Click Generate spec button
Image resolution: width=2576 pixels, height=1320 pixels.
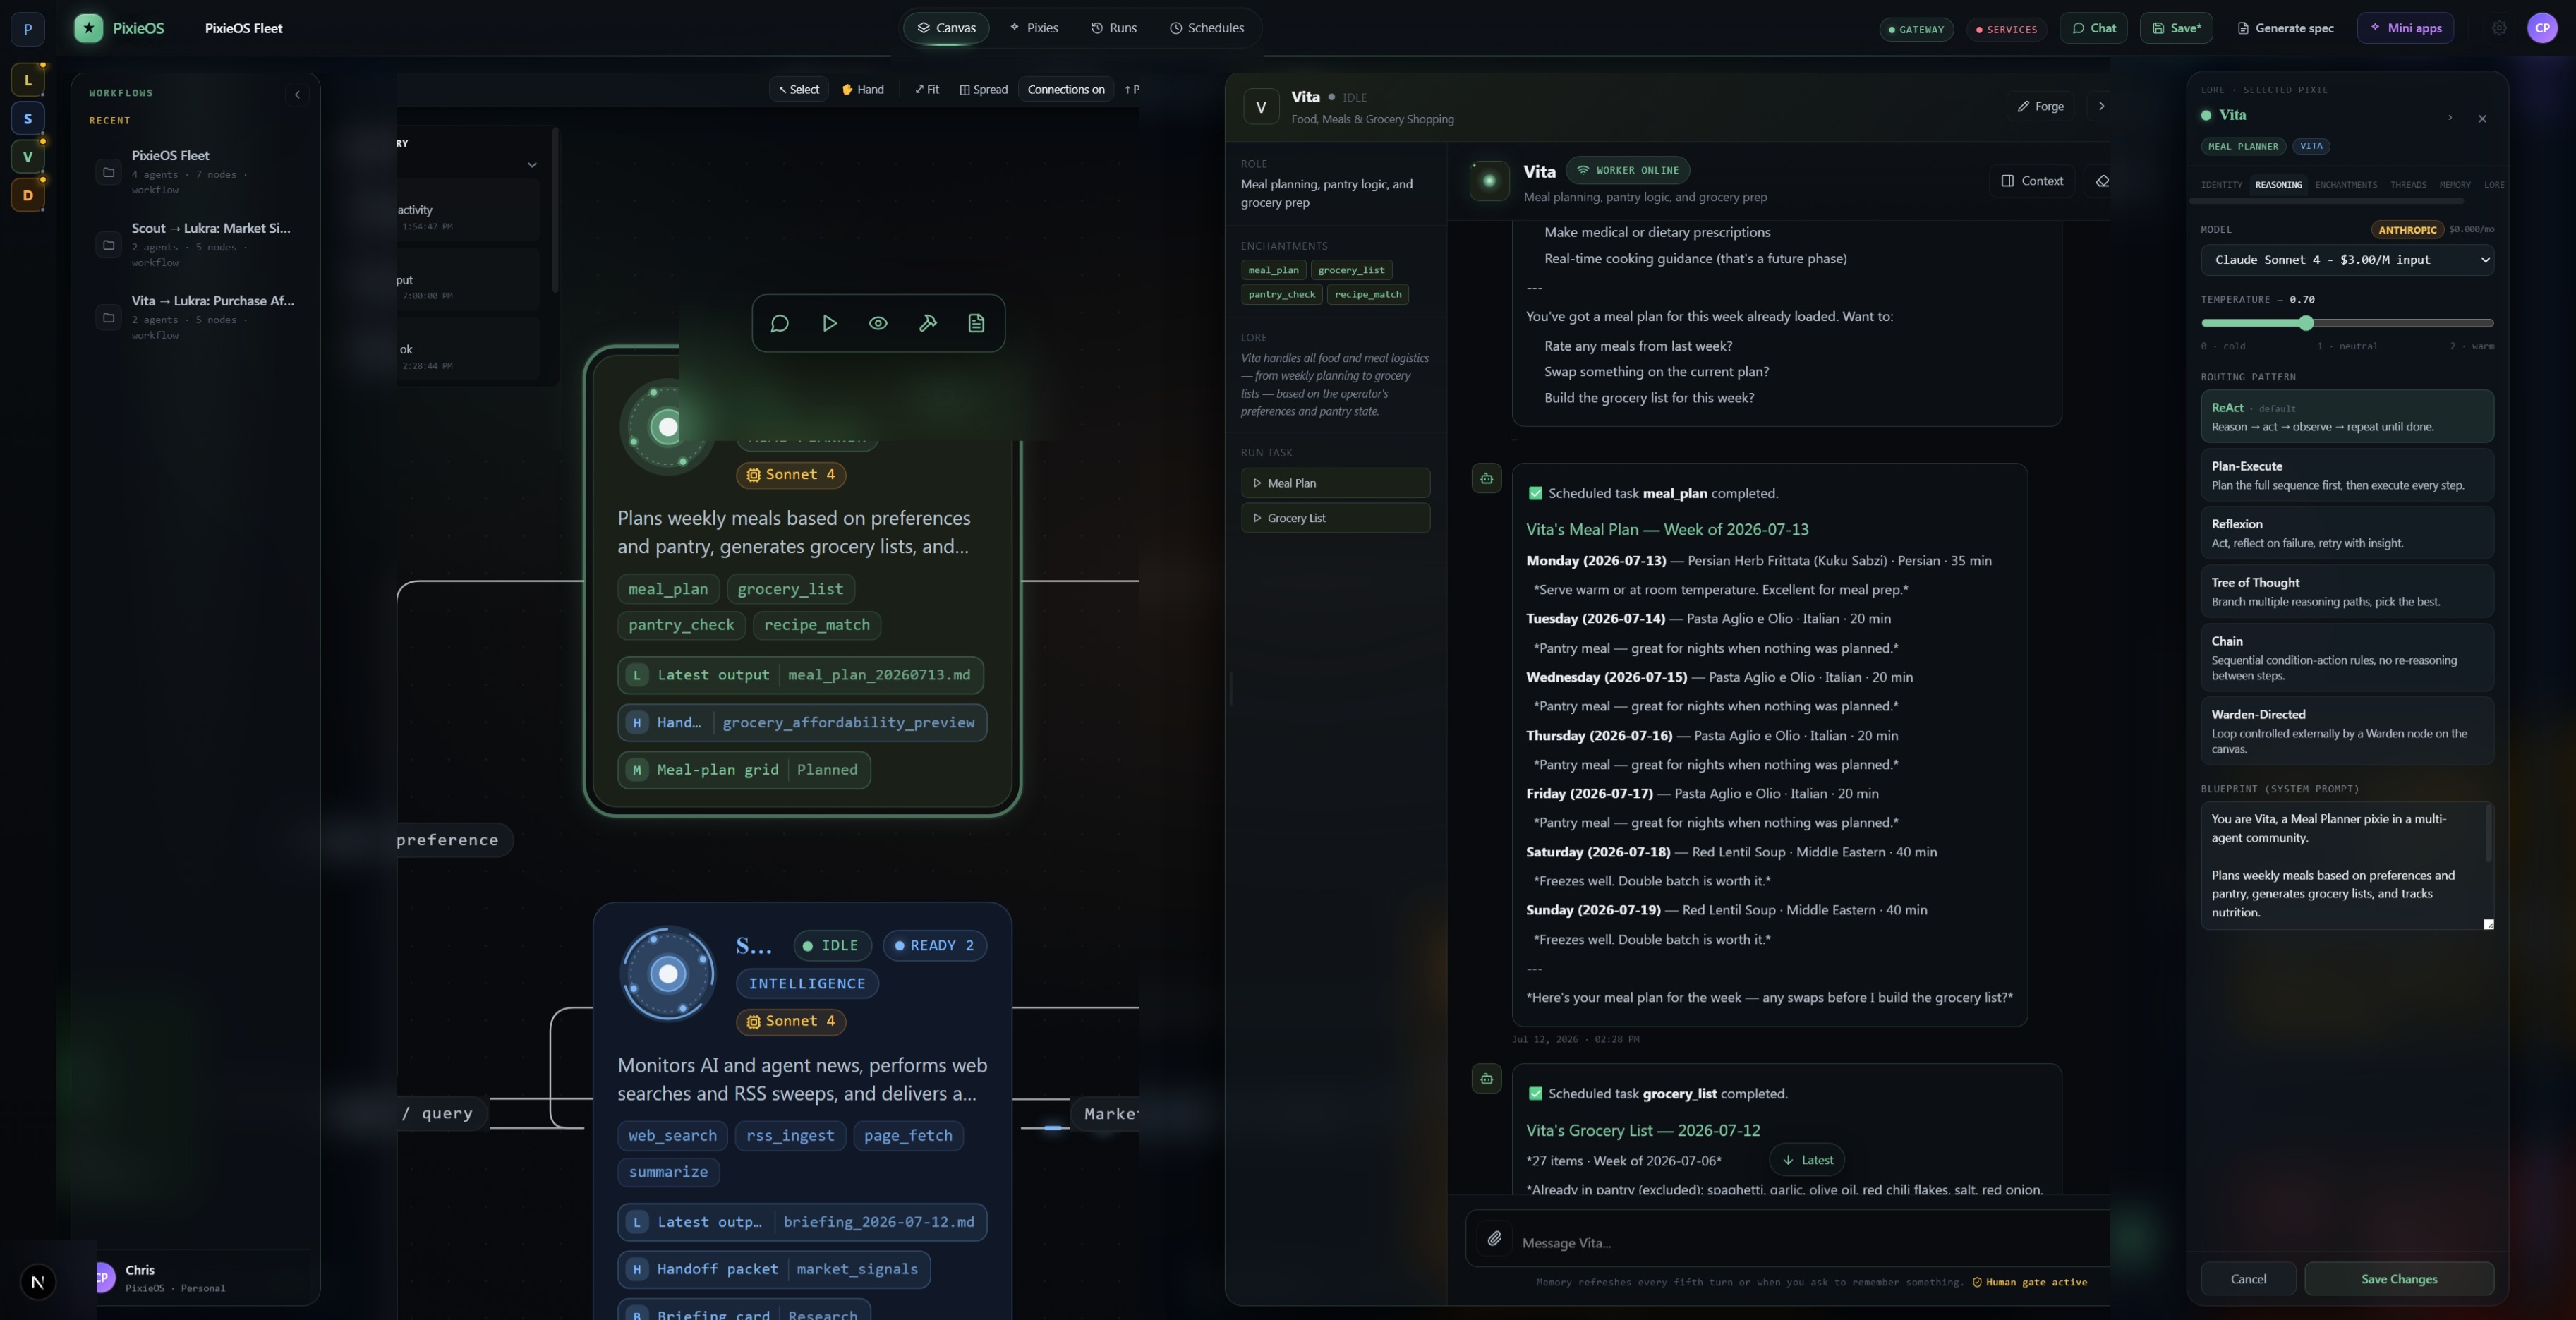pos(2285,28)
